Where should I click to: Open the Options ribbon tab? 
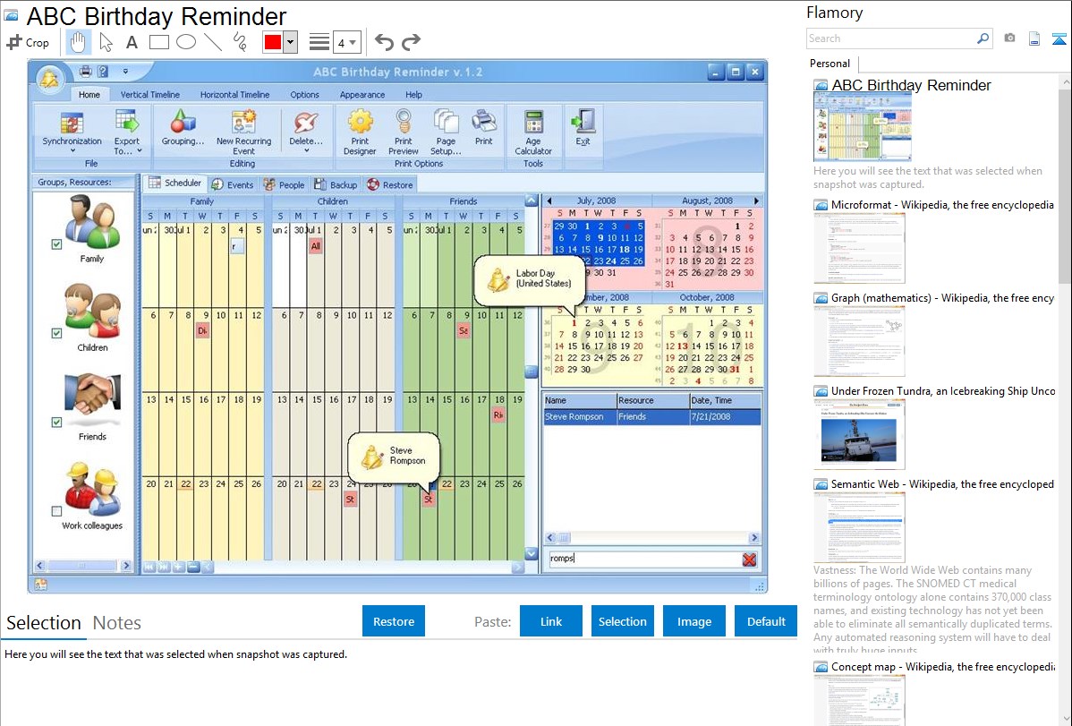[304, 94]
